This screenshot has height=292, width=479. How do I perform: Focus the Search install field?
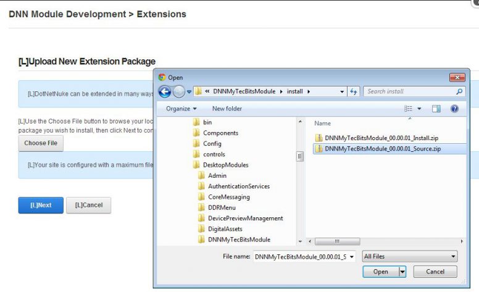(x=414, y=91)
